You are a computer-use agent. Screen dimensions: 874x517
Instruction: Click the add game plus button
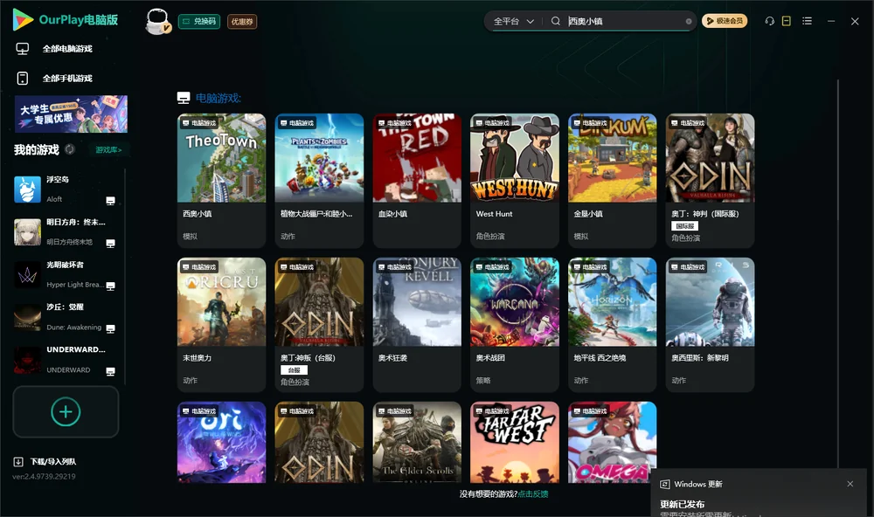click(x=66, y=411)
